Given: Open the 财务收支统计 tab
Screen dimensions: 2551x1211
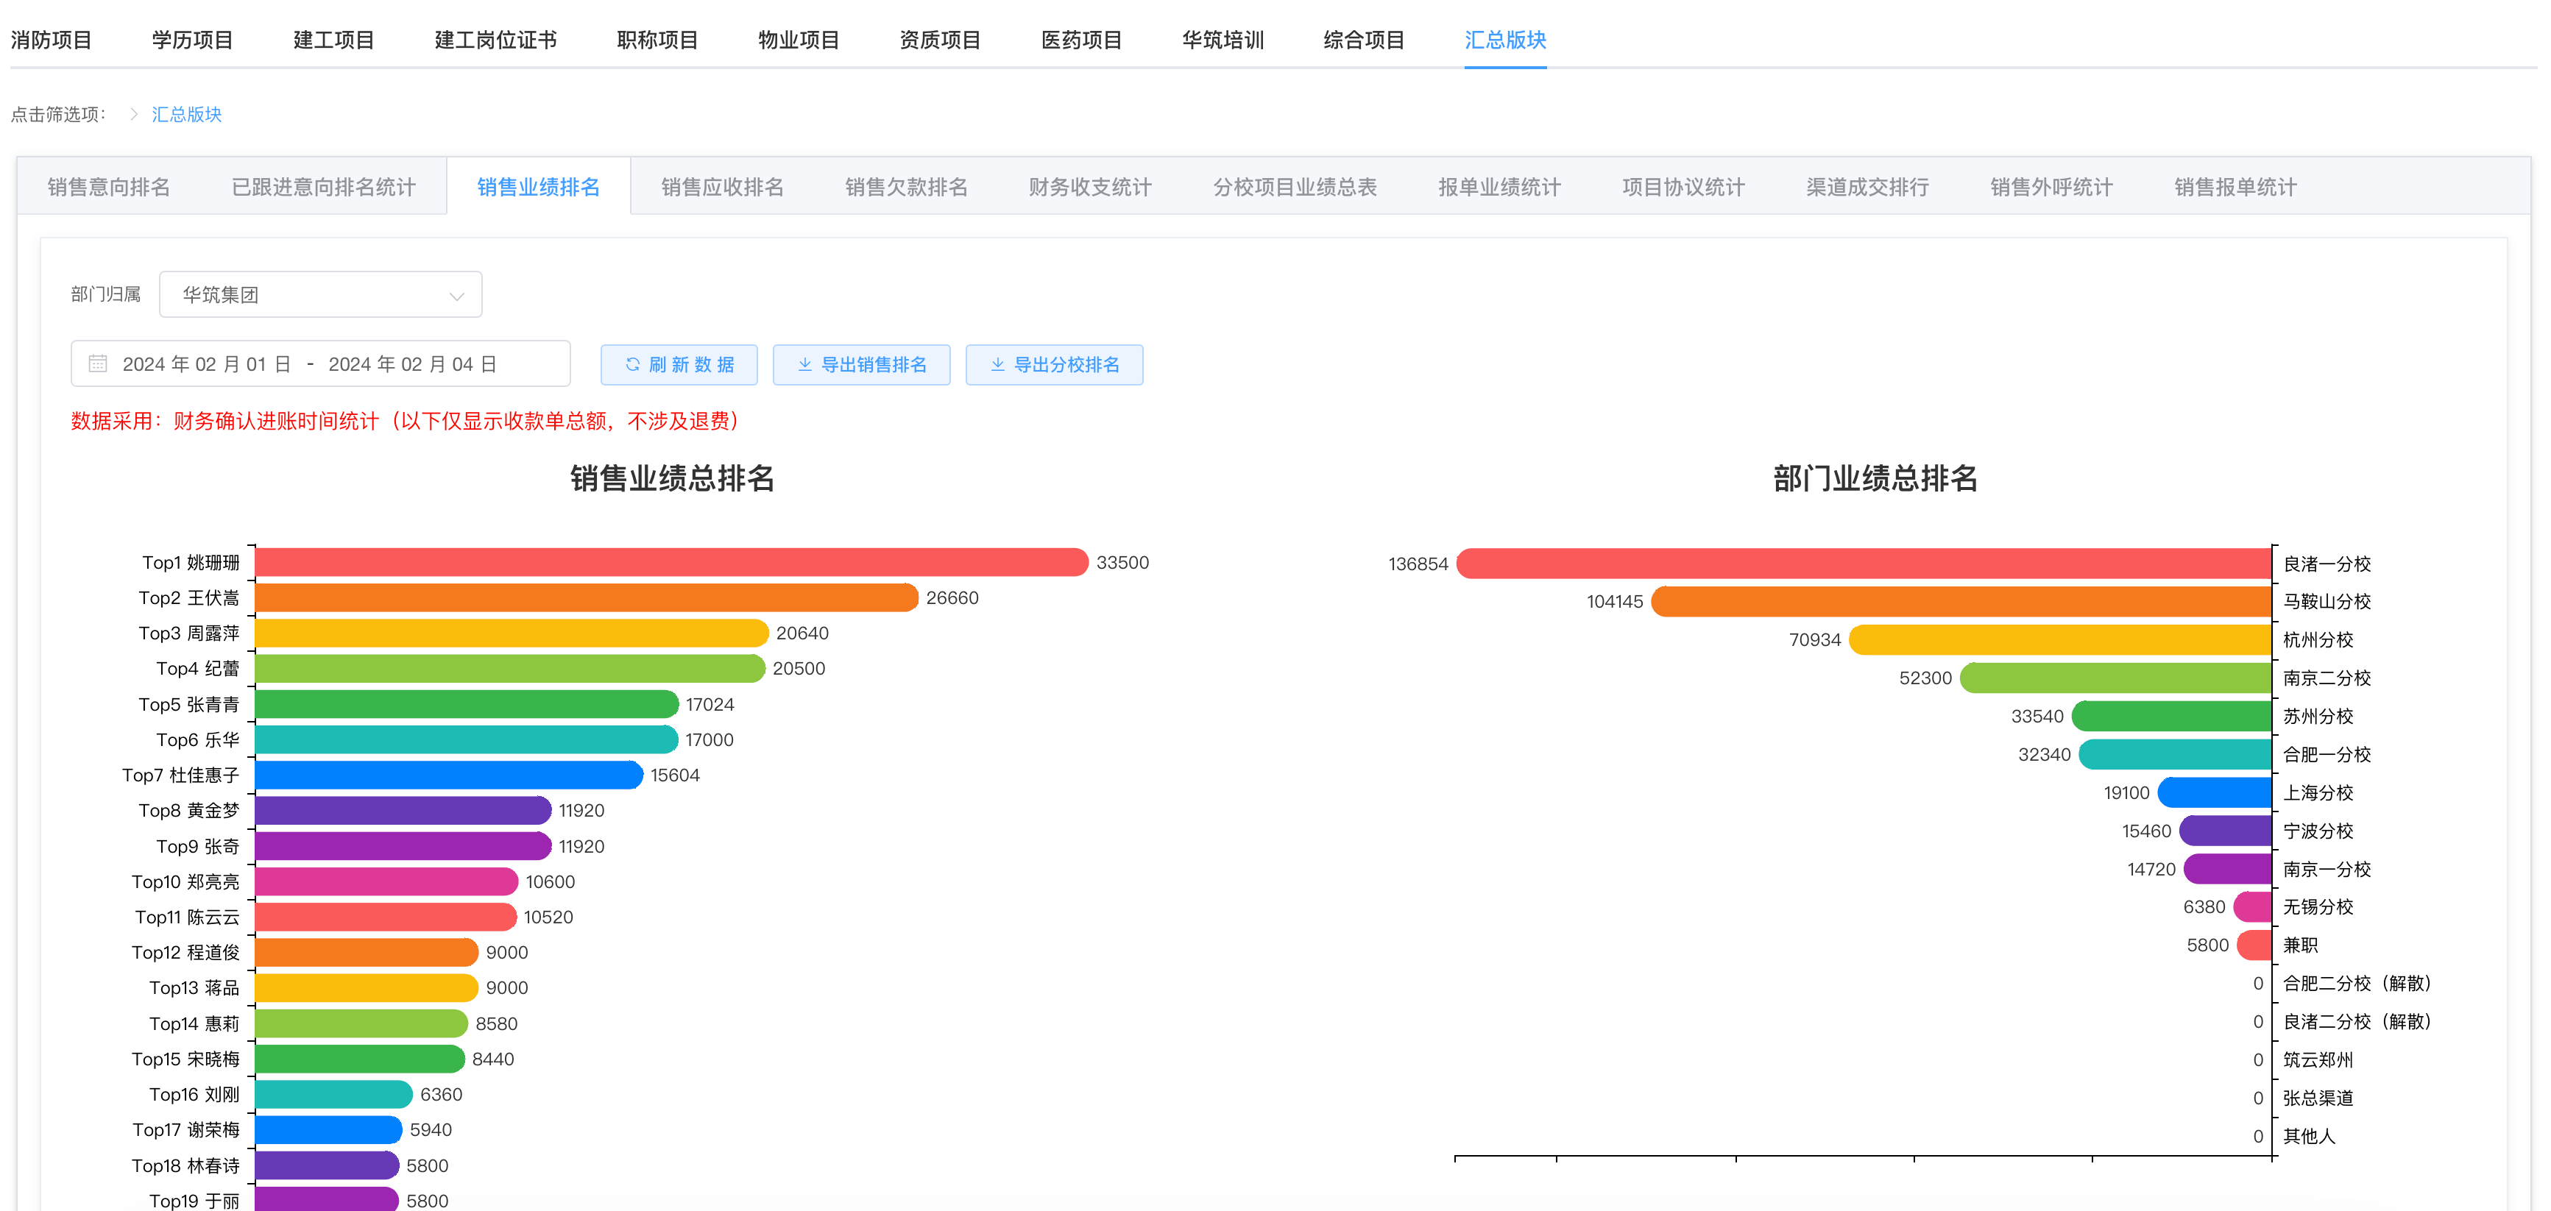Looking at the screenshot, I should (x=1089, y=187).
